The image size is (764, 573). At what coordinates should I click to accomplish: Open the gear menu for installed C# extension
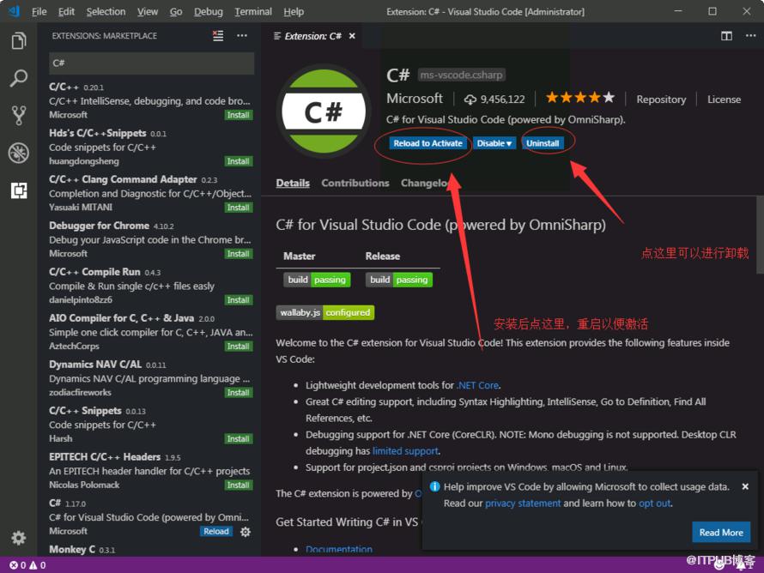pos(246,532)
